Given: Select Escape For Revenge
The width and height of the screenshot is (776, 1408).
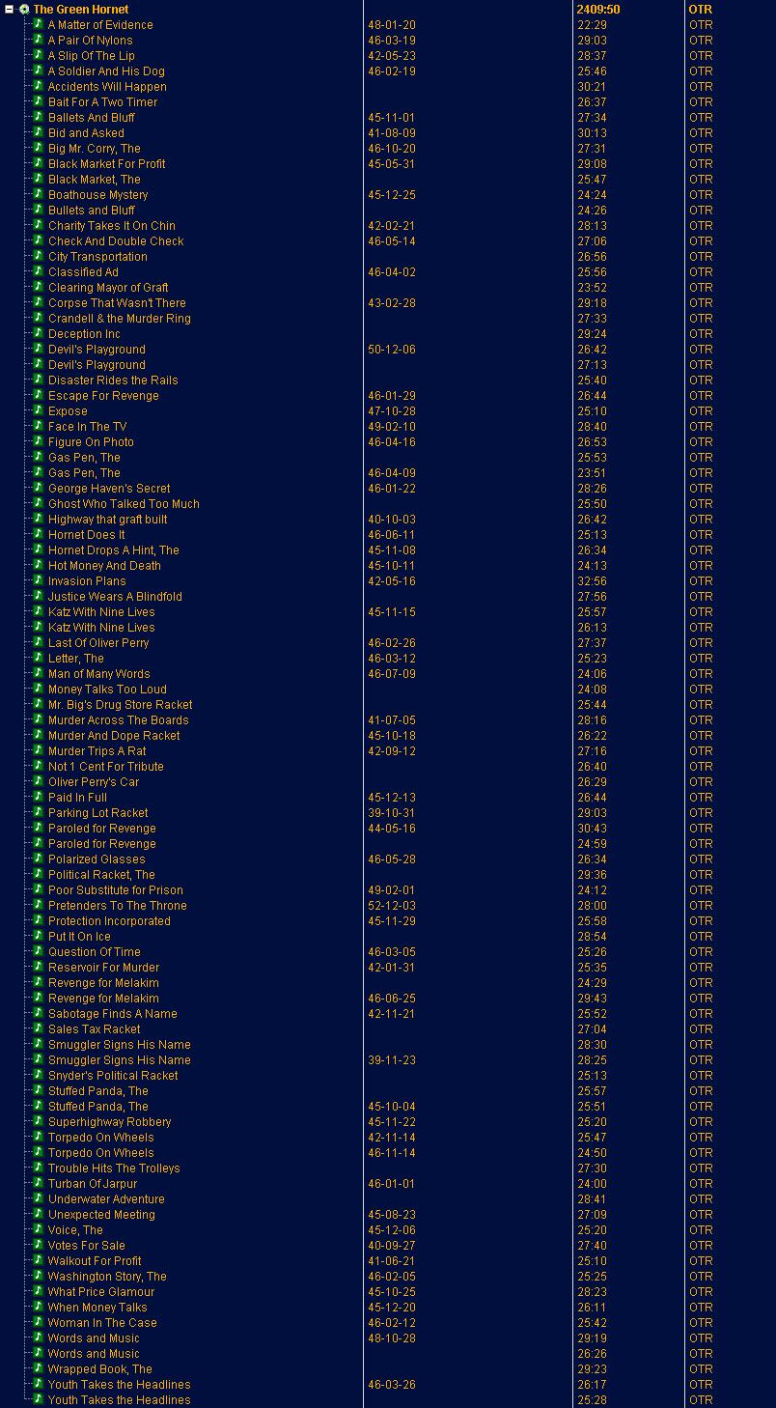Looking at the screenshot, I should pyautogui.click(x=103, y=396).
